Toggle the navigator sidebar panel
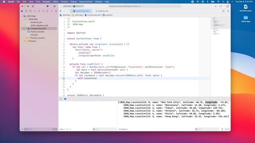Viewport: 255px width, 143px height. point(33,6)
